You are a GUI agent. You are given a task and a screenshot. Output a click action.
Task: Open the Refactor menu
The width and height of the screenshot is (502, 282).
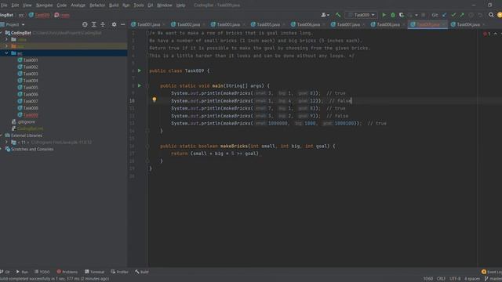click(97, 5)
